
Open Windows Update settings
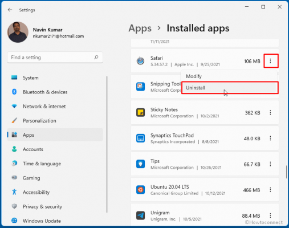coord(55,221)
